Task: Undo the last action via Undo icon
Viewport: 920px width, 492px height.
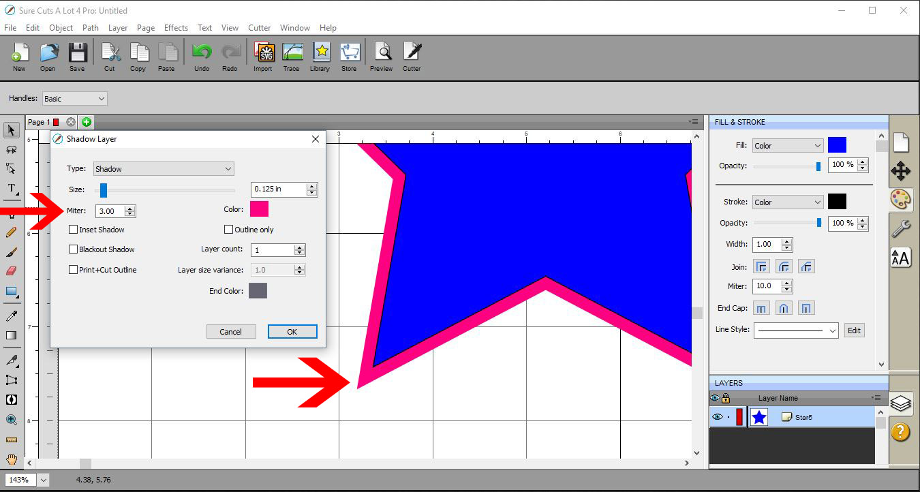Action: coord(202,57)
